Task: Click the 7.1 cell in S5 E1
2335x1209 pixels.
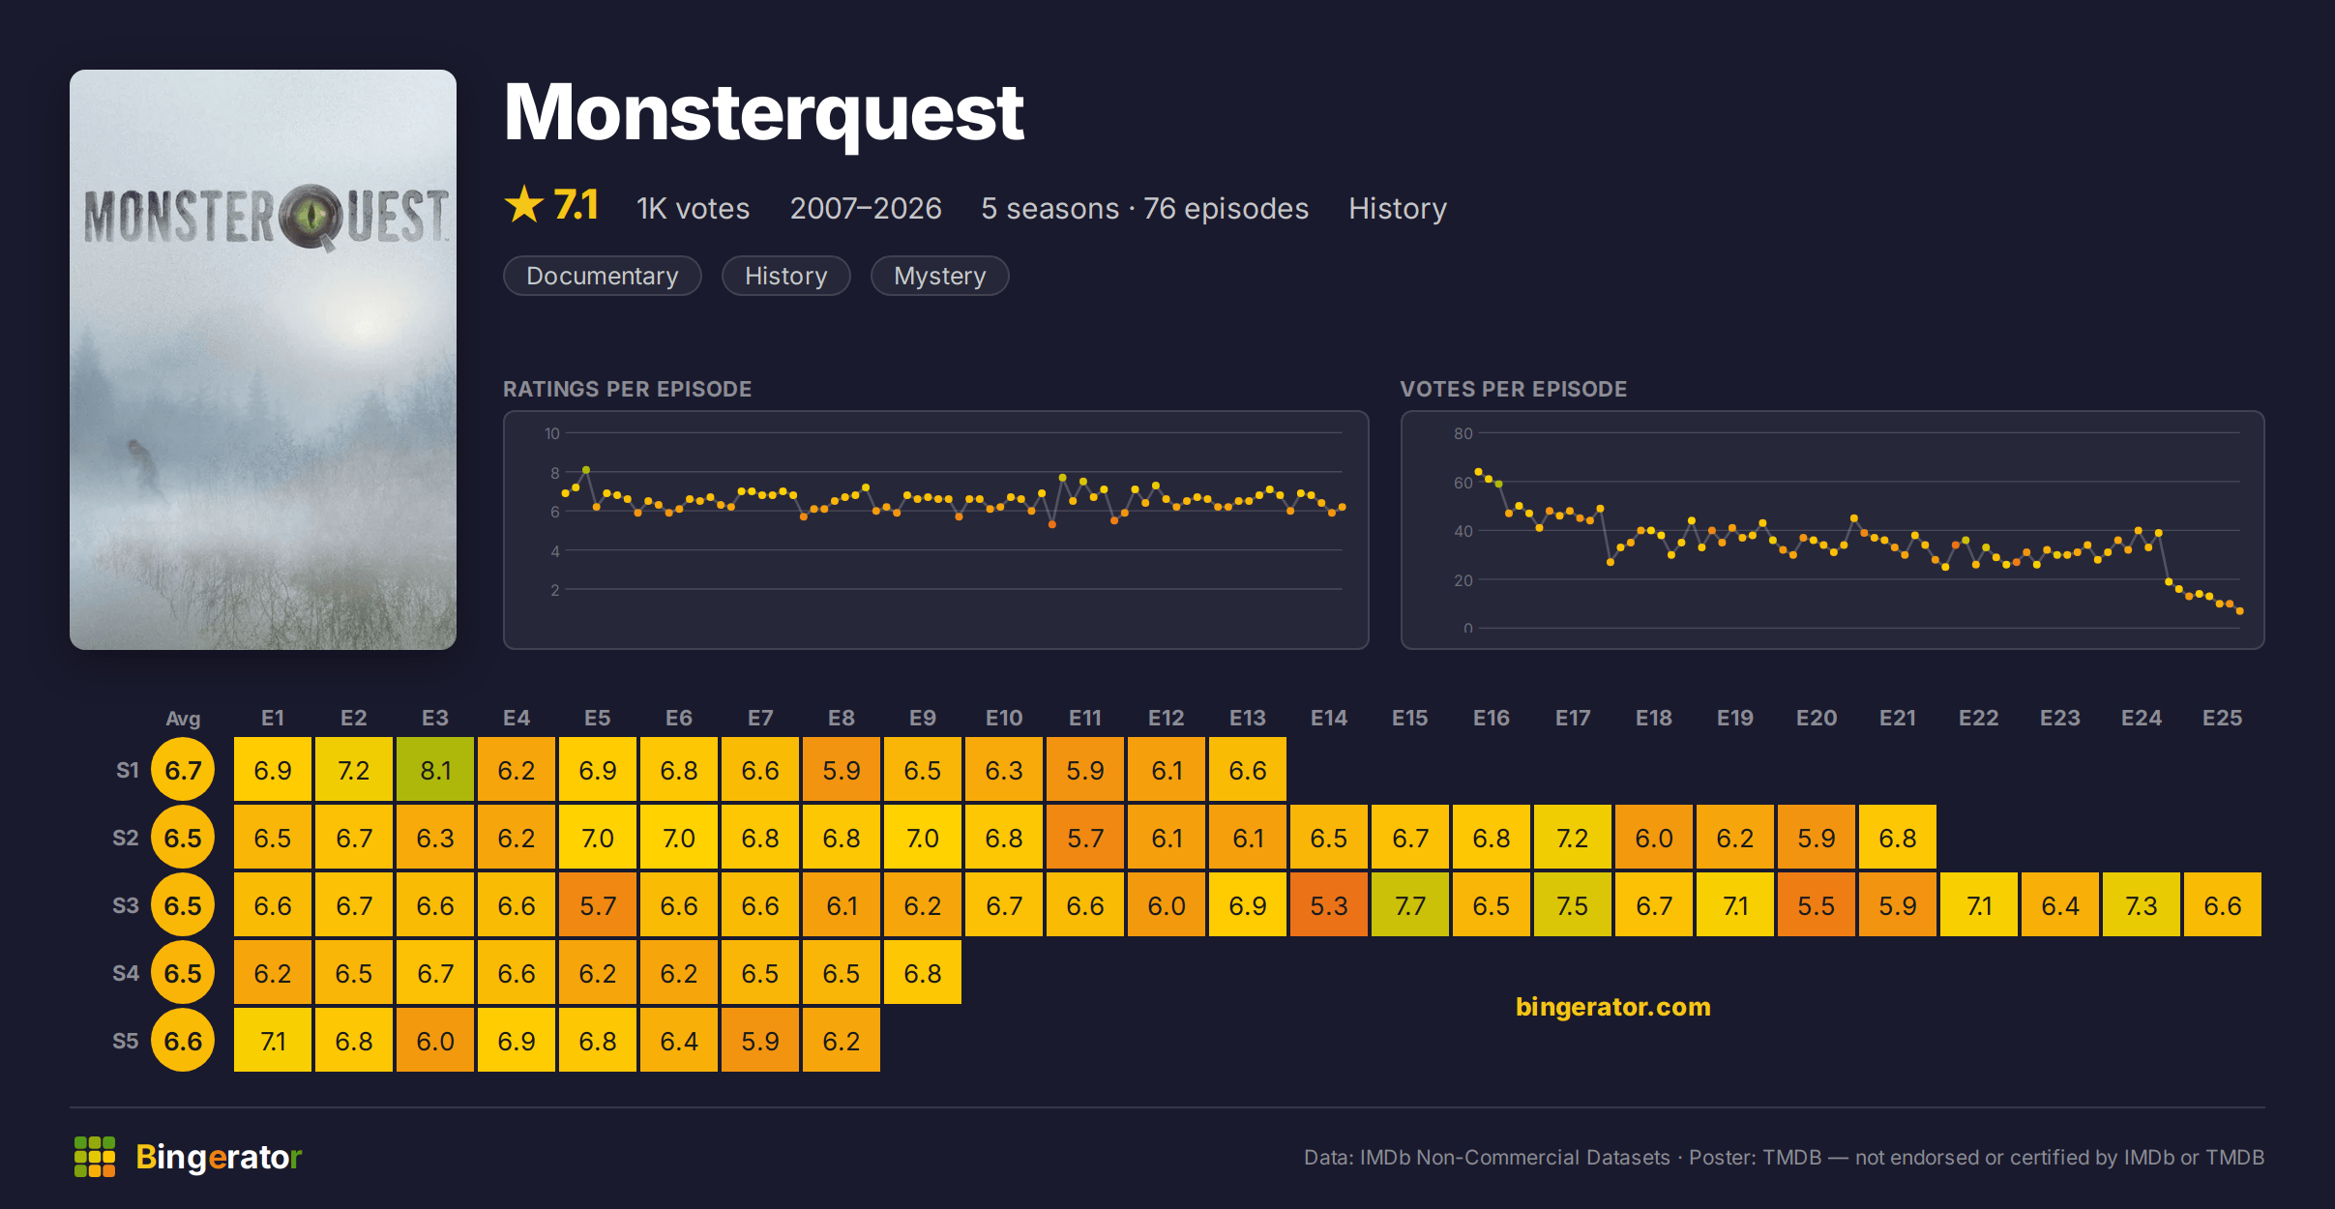Action: click(x=273, y=1041)
